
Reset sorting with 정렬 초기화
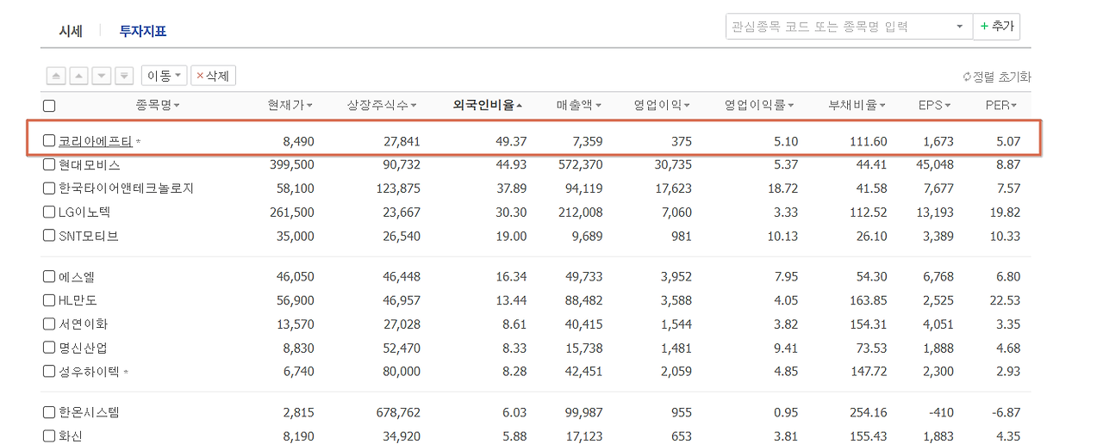point(996,77)
